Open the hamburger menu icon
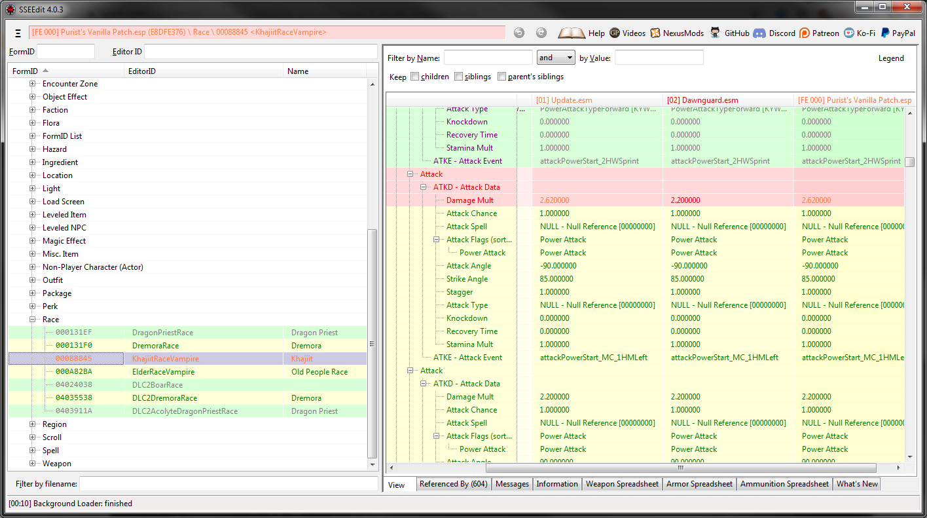This screenshot has width=927, height=518. tap(18, 33)
